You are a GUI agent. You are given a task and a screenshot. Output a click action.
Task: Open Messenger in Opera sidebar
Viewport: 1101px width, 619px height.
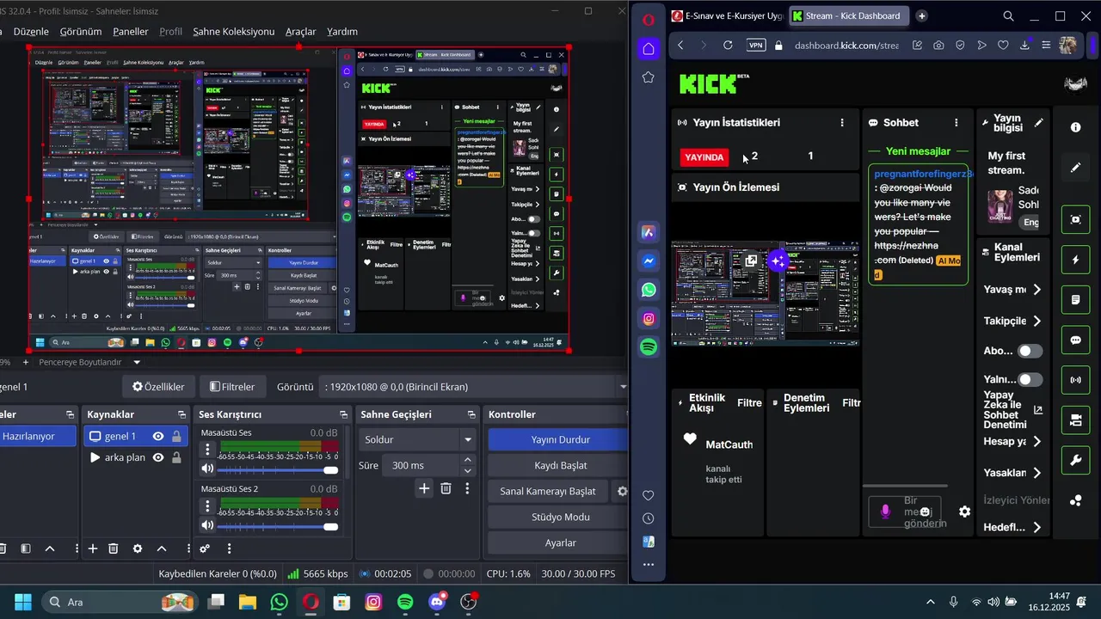point(649,261)
